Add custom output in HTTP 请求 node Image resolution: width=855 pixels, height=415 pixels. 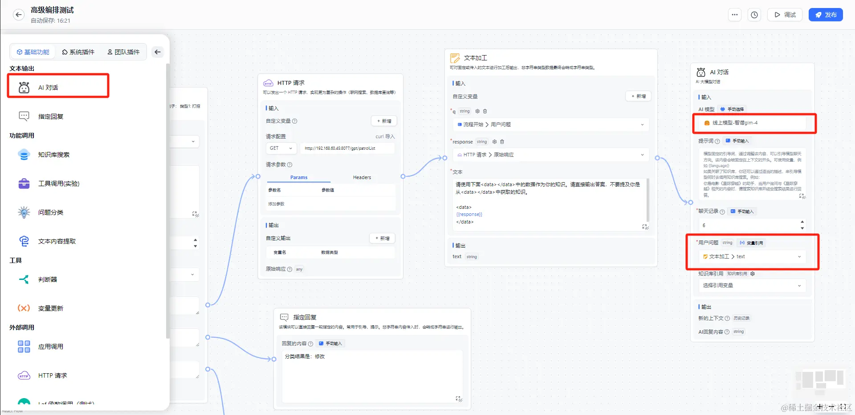pos(382,239)
